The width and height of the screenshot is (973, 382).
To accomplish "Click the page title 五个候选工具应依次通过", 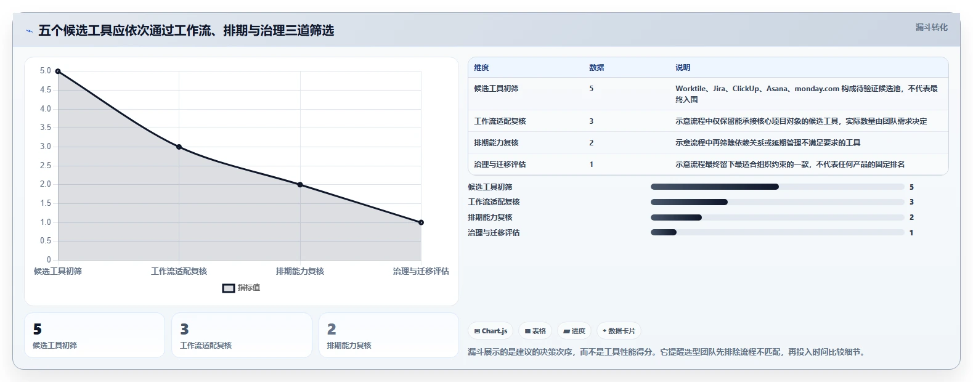I will point(186,31).
